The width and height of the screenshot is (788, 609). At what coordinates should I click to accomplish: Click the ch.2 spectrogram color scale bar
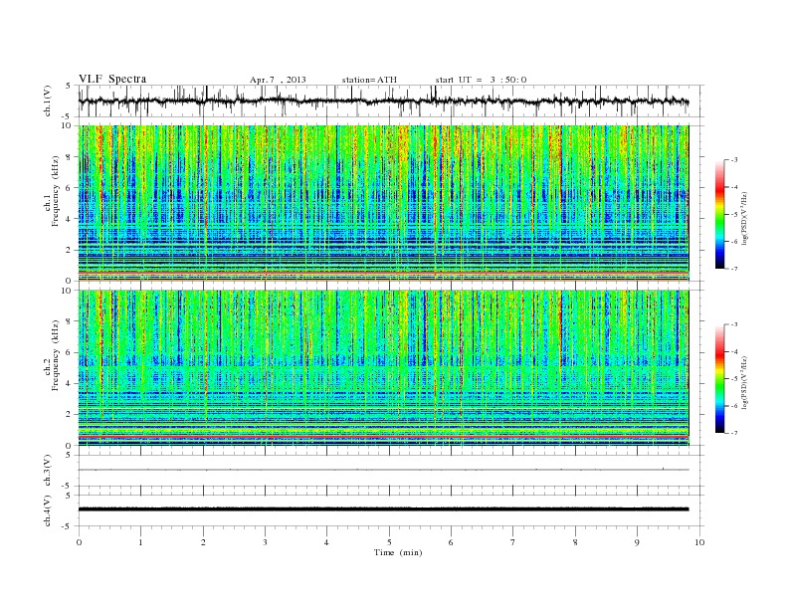pyautogui.click(x=720, y=378)
